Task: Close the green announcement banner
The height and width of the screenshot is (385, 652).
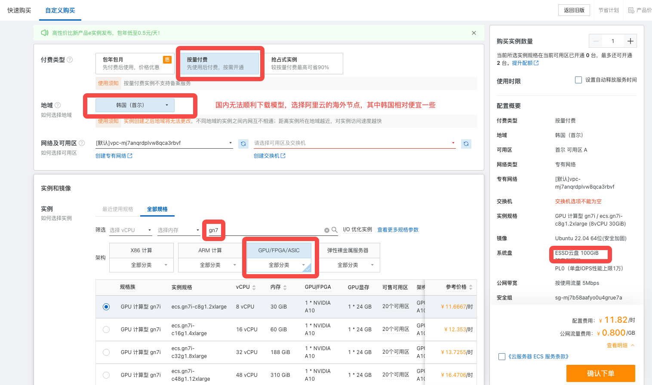Action: coord(474,33)
